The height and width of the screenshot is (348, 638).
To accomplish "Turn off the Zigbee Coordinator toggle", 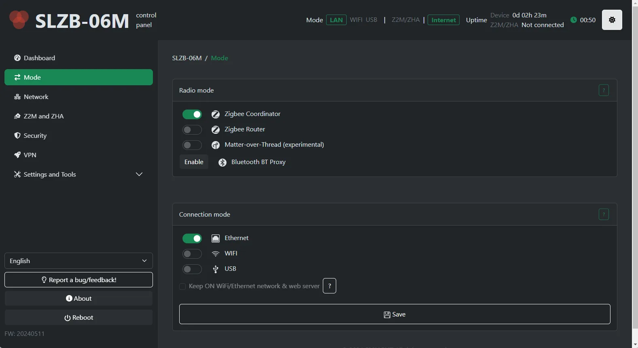I will (192, 114).
